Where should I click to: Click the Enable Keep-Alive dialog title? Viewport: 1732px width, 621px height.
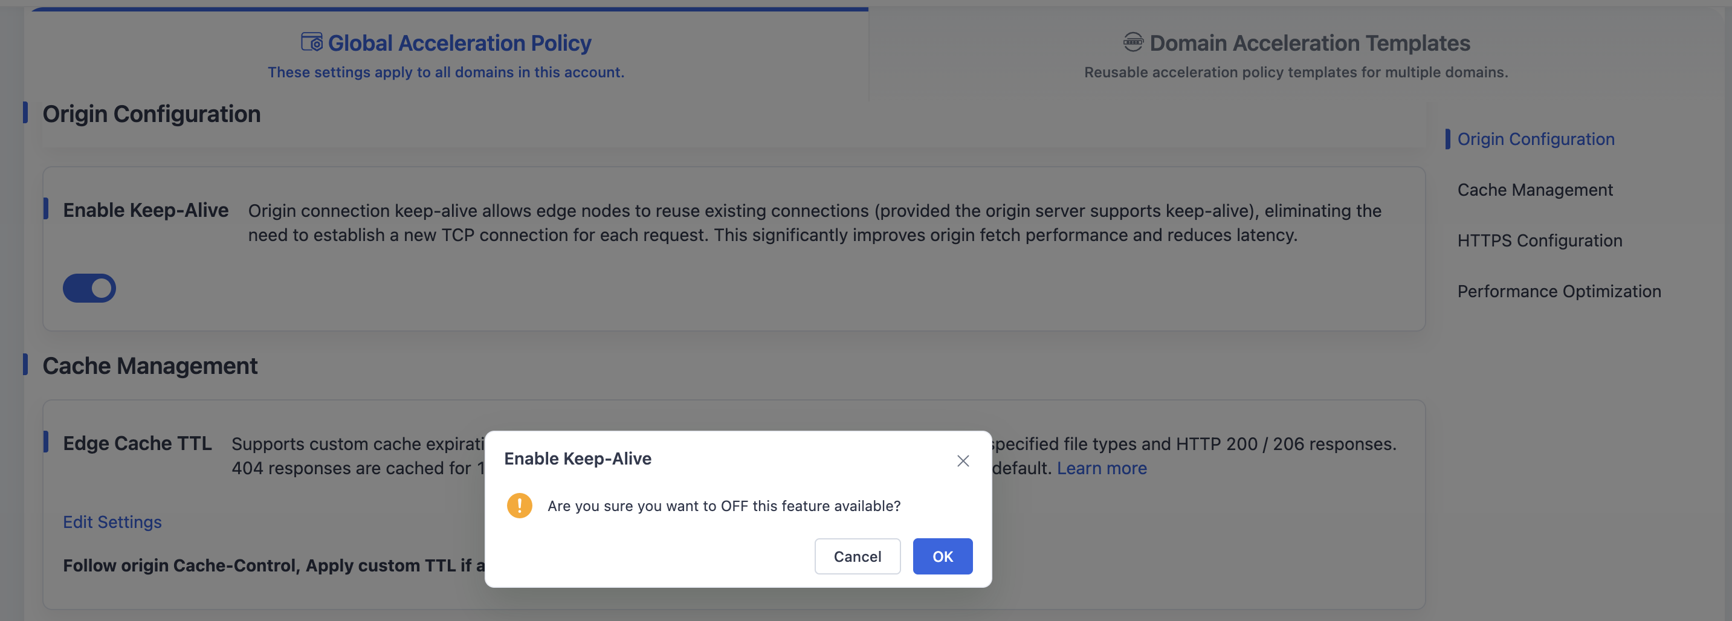coord(578,459)
